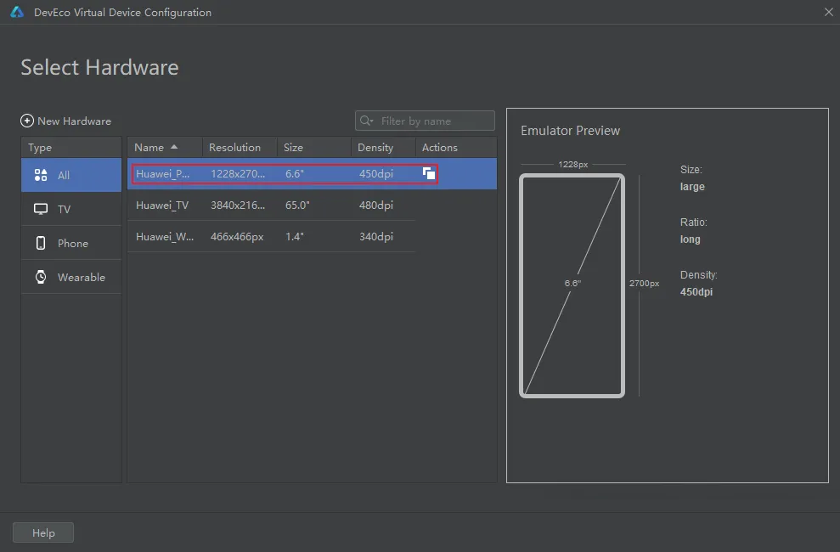Click the 3840x216... resolution cell
The width and height of the screenshot is (840, 552).
tap(238, 205)
